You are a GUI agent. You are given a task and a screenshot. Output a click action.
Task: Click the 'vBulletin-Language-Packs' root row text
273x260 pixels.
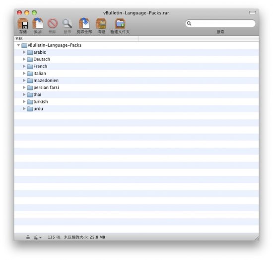[55, 45]
